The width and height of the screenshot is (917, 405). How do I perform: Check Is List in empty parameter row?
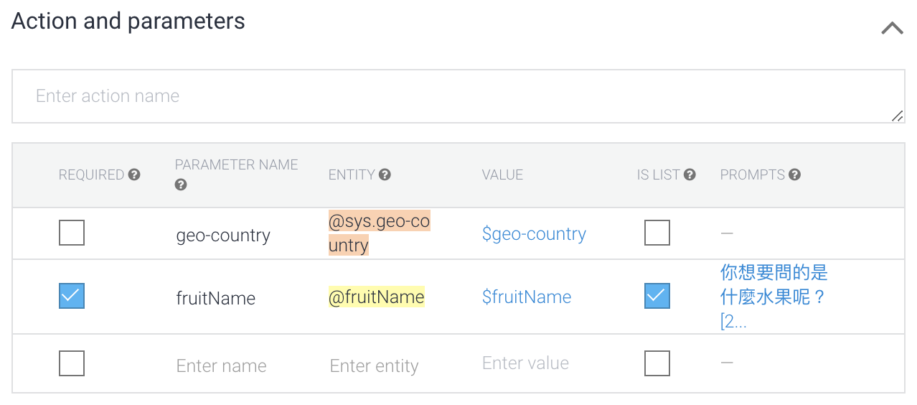click(657, 363)
